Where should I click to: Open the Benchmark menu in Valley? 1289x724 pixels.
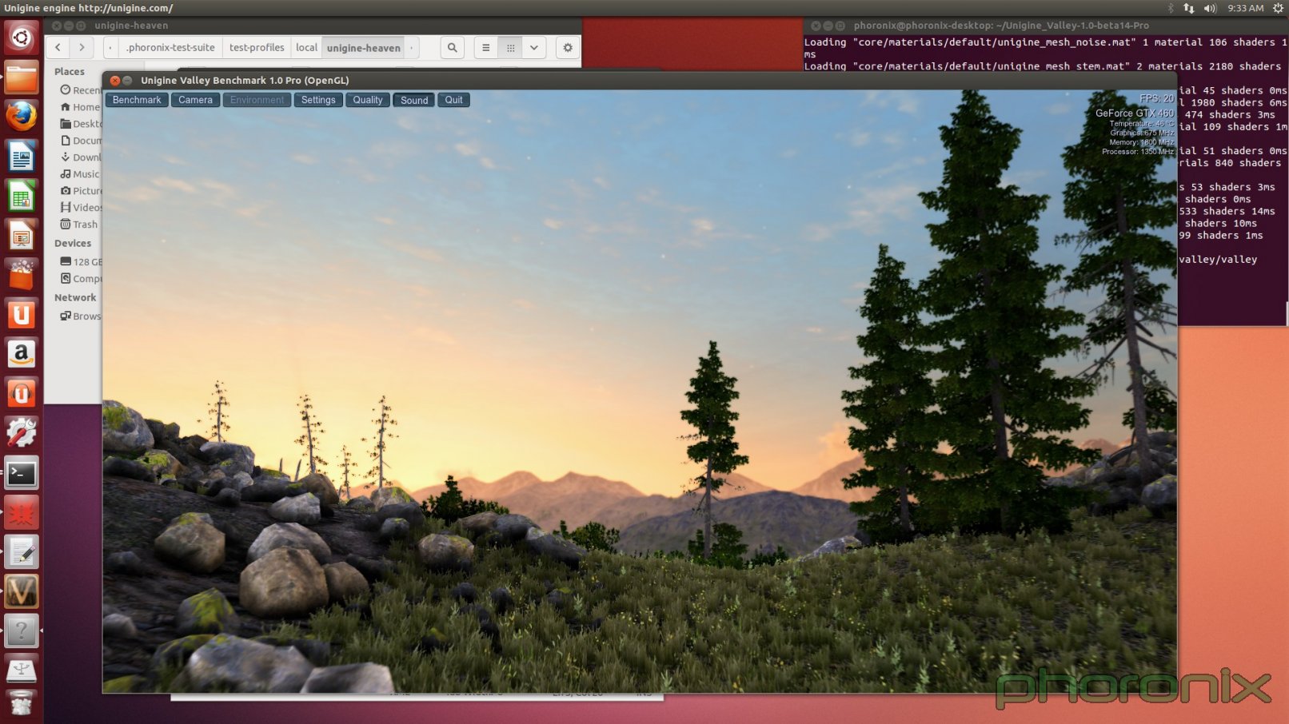[x=137, y=100]
